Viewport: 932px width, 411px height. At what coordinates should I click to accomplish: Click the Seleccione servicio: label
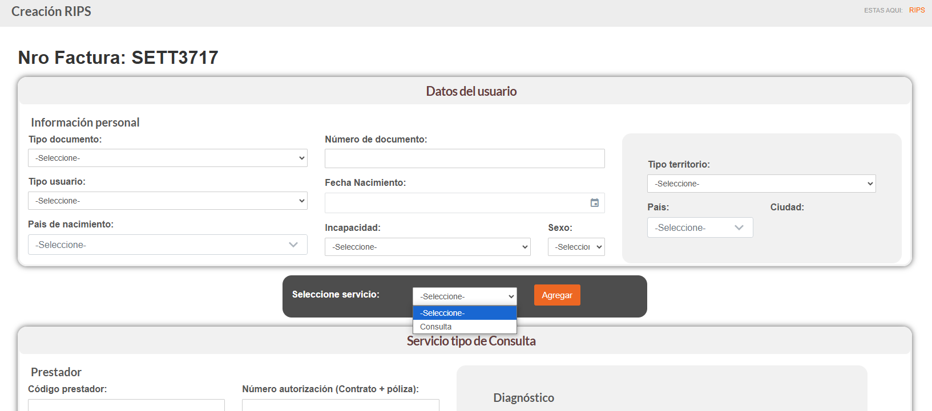[x=336, y=294]
